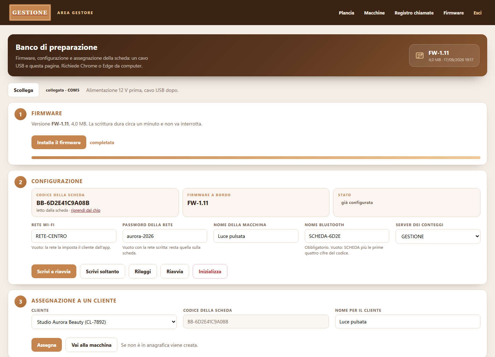This screenshot has height=357, width=495.
Task: Go to Macchine in the top navigation
Action: (x=374, y=13)
